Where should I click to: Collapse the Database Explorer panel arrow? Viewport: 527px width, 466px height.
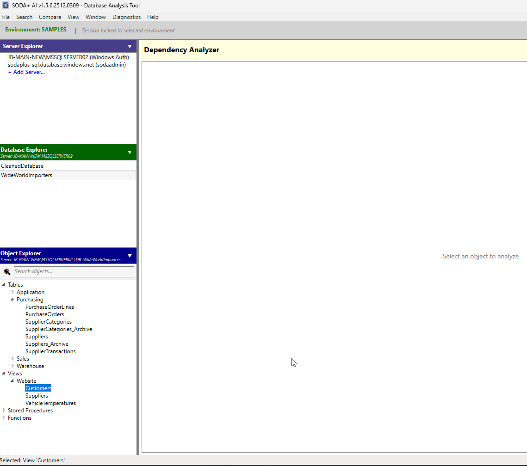(130, 152)
